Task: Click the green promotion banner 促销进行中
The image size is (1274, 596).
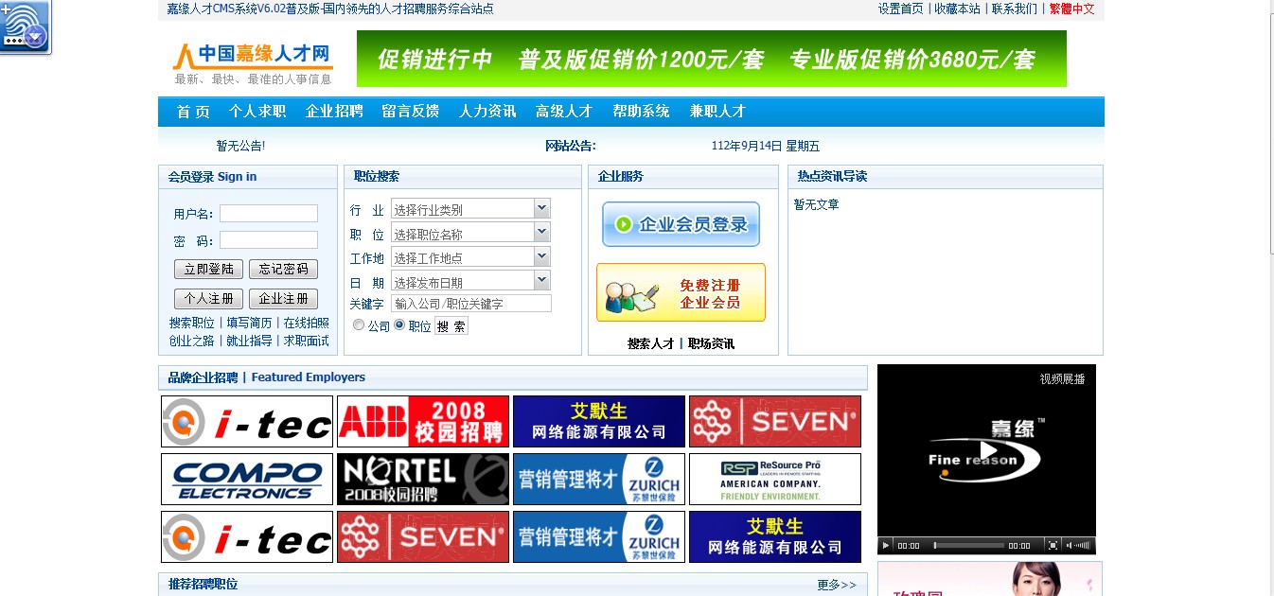Action: [712, 59]
